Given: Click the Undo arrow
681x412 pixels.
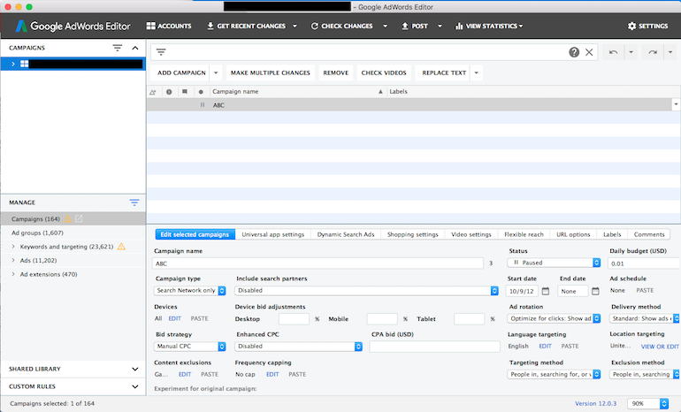Looking at the screenshot, I should [x=613, y=52].
